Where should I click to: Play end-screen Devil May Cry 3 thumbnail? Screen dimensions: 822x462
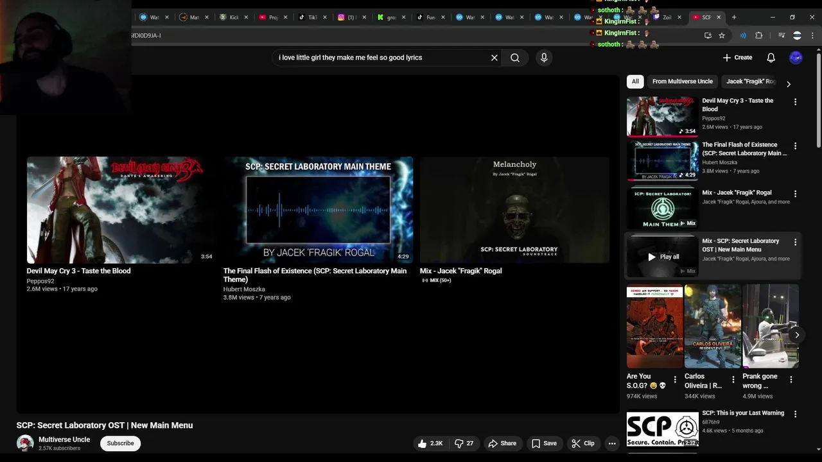click(121, 210)
